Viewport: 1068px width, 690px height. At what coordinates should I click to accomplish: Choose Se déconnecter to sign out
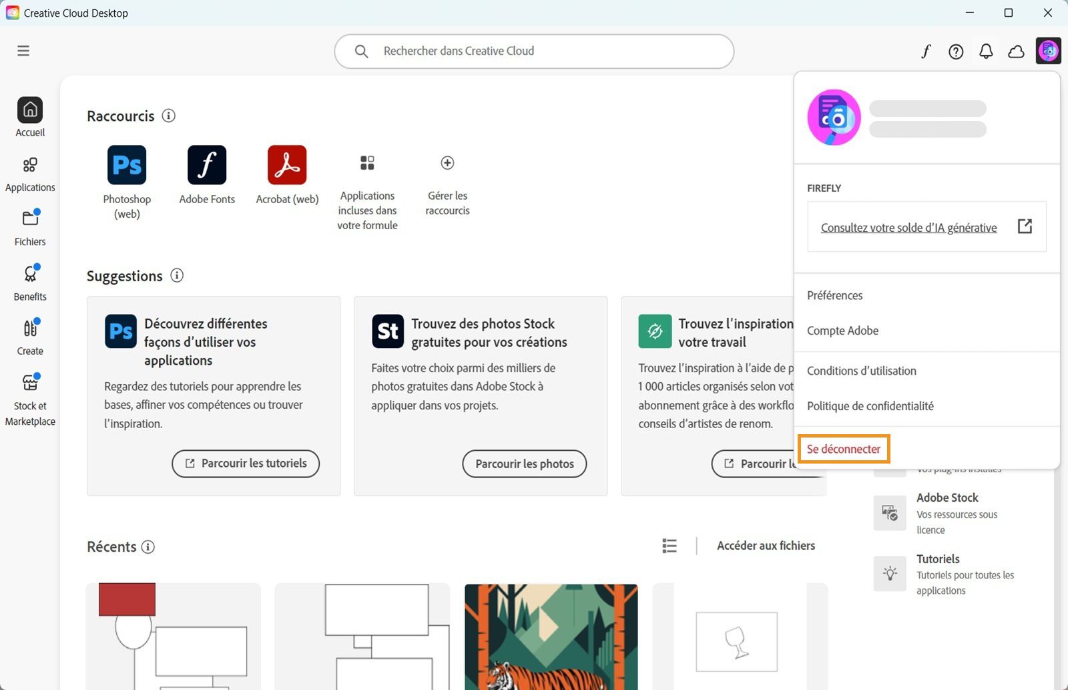tap(844, 449)
